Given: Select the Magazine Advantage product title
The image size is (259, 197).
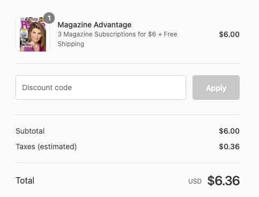Looking at the screenshot, I should click(x=94, y=25).
